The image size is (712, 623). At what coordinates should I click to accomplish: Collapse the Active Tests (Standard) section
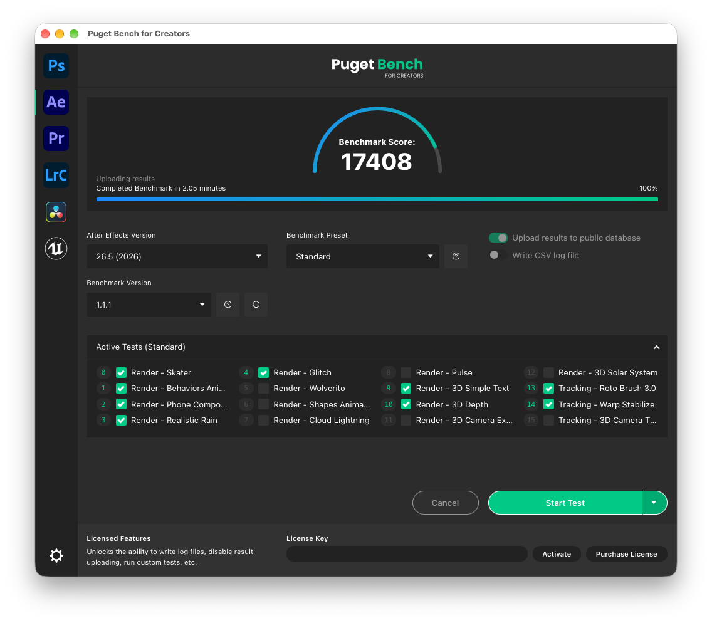pos(656,347)
